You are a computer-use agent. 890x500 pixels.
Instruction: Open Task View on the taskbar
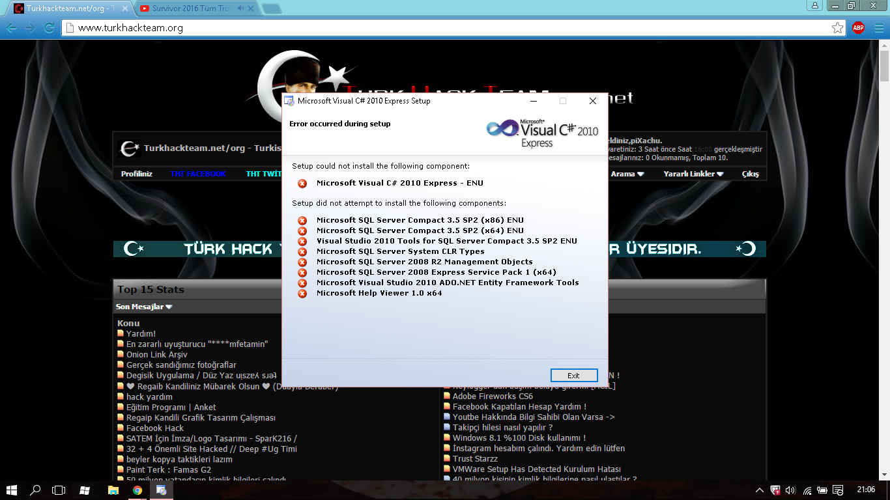coord(59,490)
